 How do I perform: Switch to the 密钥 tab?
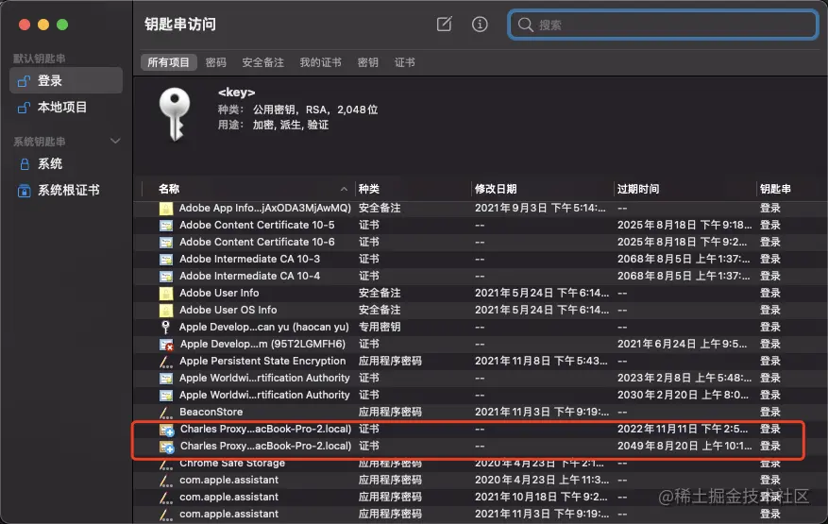click(x=368, y=62)
